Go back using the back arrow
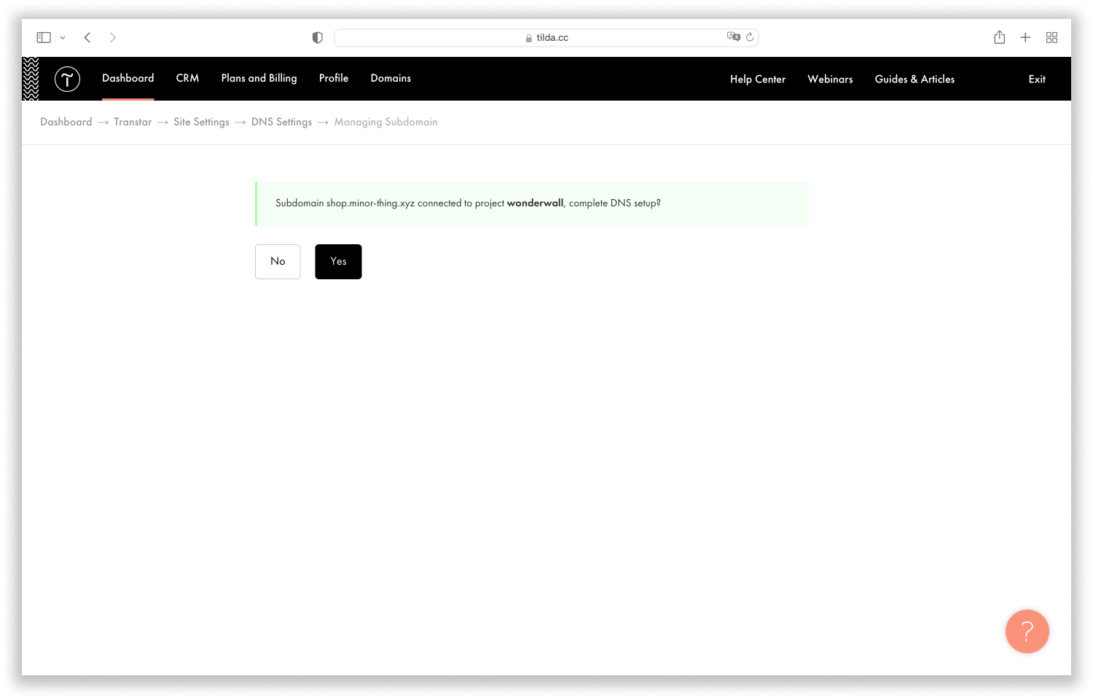The width and height of the screenshot is (1093, 700). tap(87, 37)
